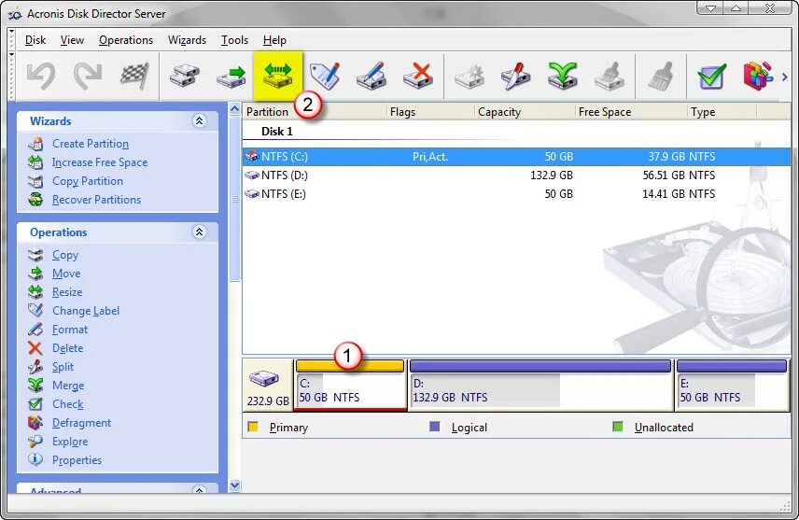Start the Recover Partitions wizard
Image resolution: width=799 pixels, height=520 pixels.
point(96,200)
